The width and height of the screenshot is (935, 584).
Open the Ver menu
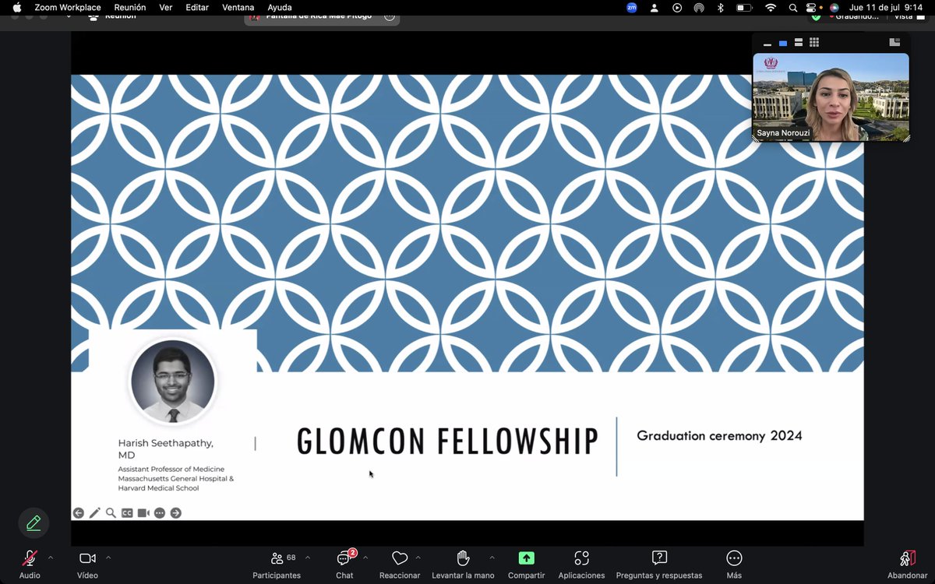tap(166, 7)
